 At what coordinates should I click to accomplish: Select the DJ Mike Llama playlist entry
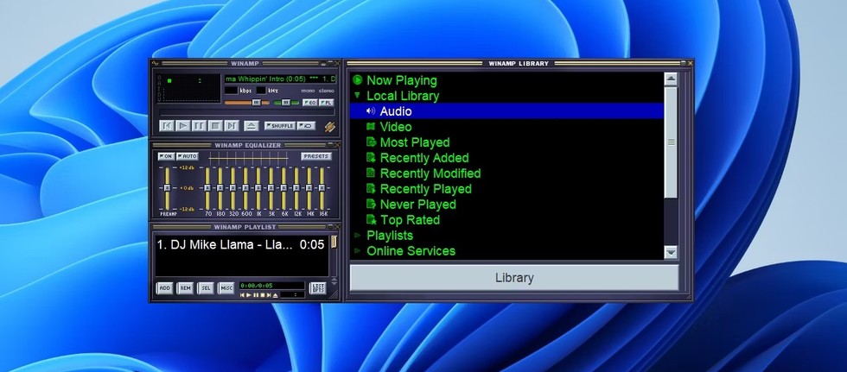click(x=241, y=245)
